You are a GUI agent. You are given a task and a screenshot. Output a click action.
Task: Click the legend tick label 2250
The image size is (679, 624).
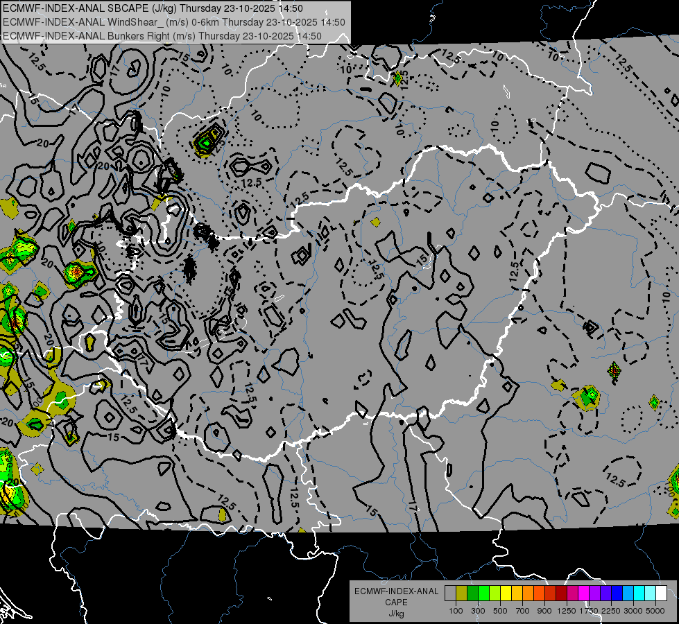pyautogui.click(x=612, y=611)
